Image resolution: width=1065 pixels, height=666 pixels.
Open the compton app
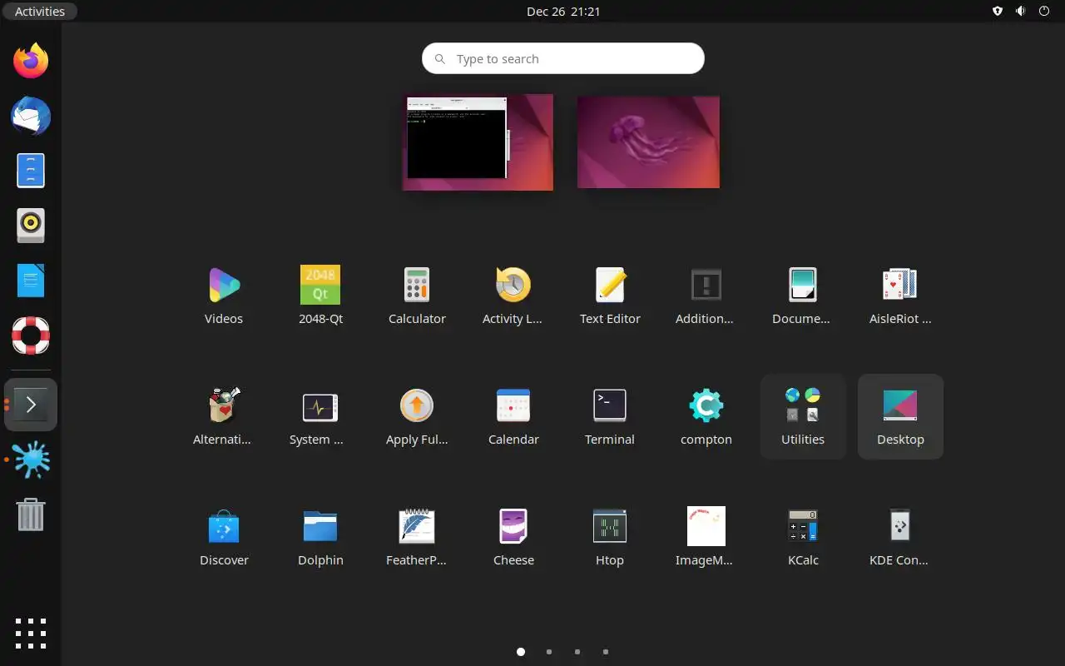point(706,416)
